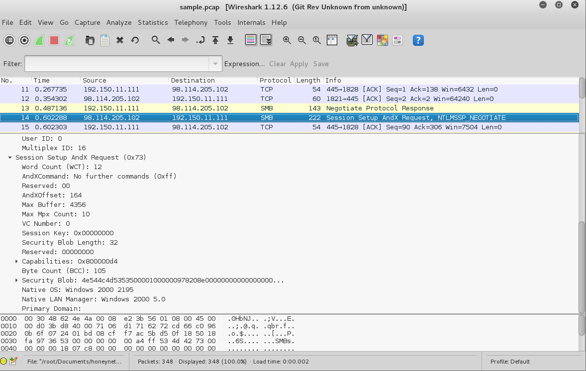Toggle colorized packet list
Screen dimensions: 586x371
249,40
